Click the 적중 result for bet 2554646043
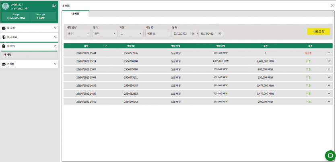This screenshot has height=162, width=336. [x=308, y=102]
